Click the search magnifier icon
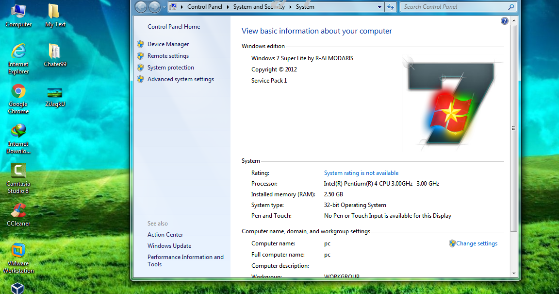 click(511, 7)
